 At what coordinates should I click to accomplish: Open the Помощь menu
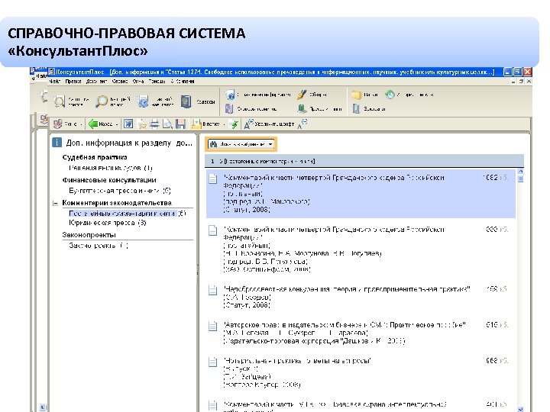[x=157, y=82]
